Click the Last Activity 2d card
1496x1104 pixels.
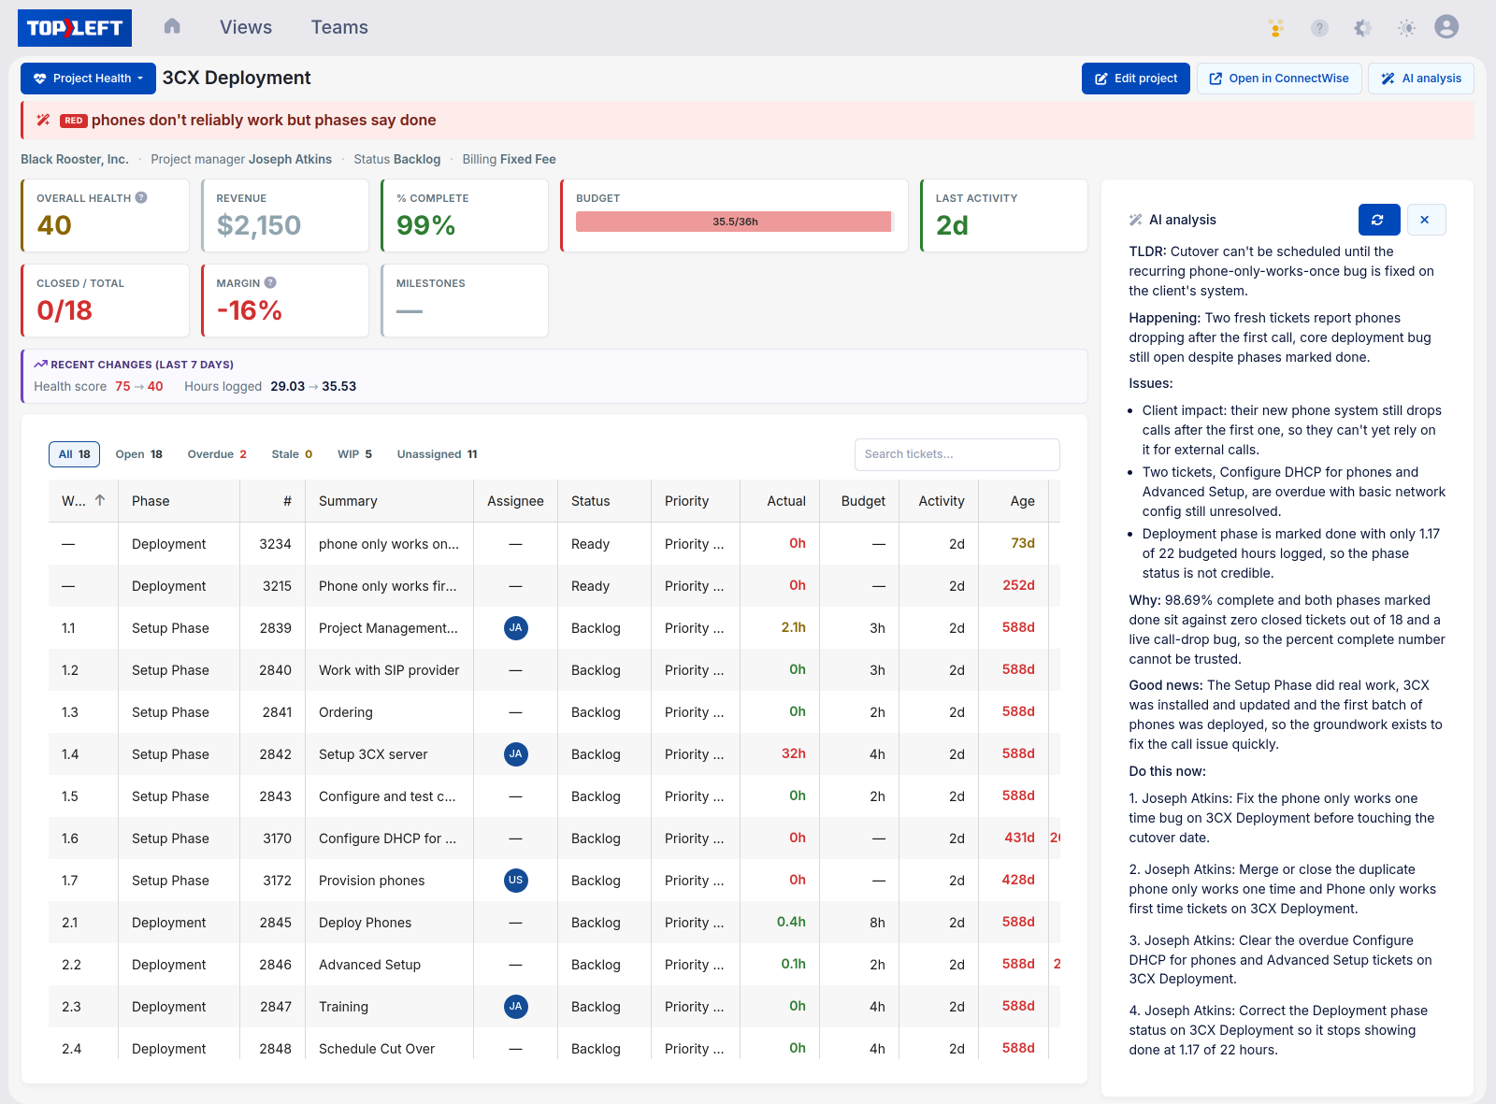point(1004,215)
